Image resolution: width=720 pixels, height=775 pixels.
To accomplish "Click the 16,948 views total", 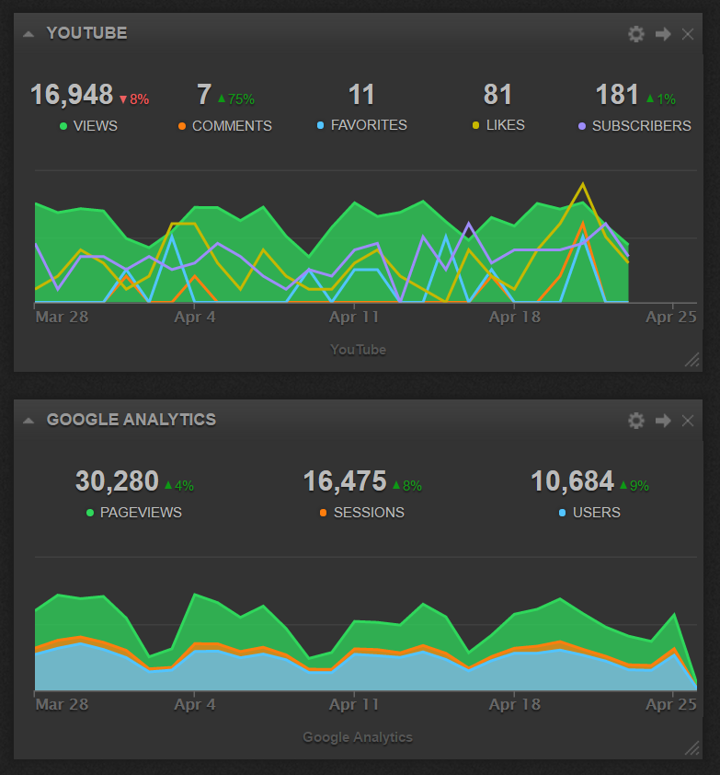I will coord(72,95).
